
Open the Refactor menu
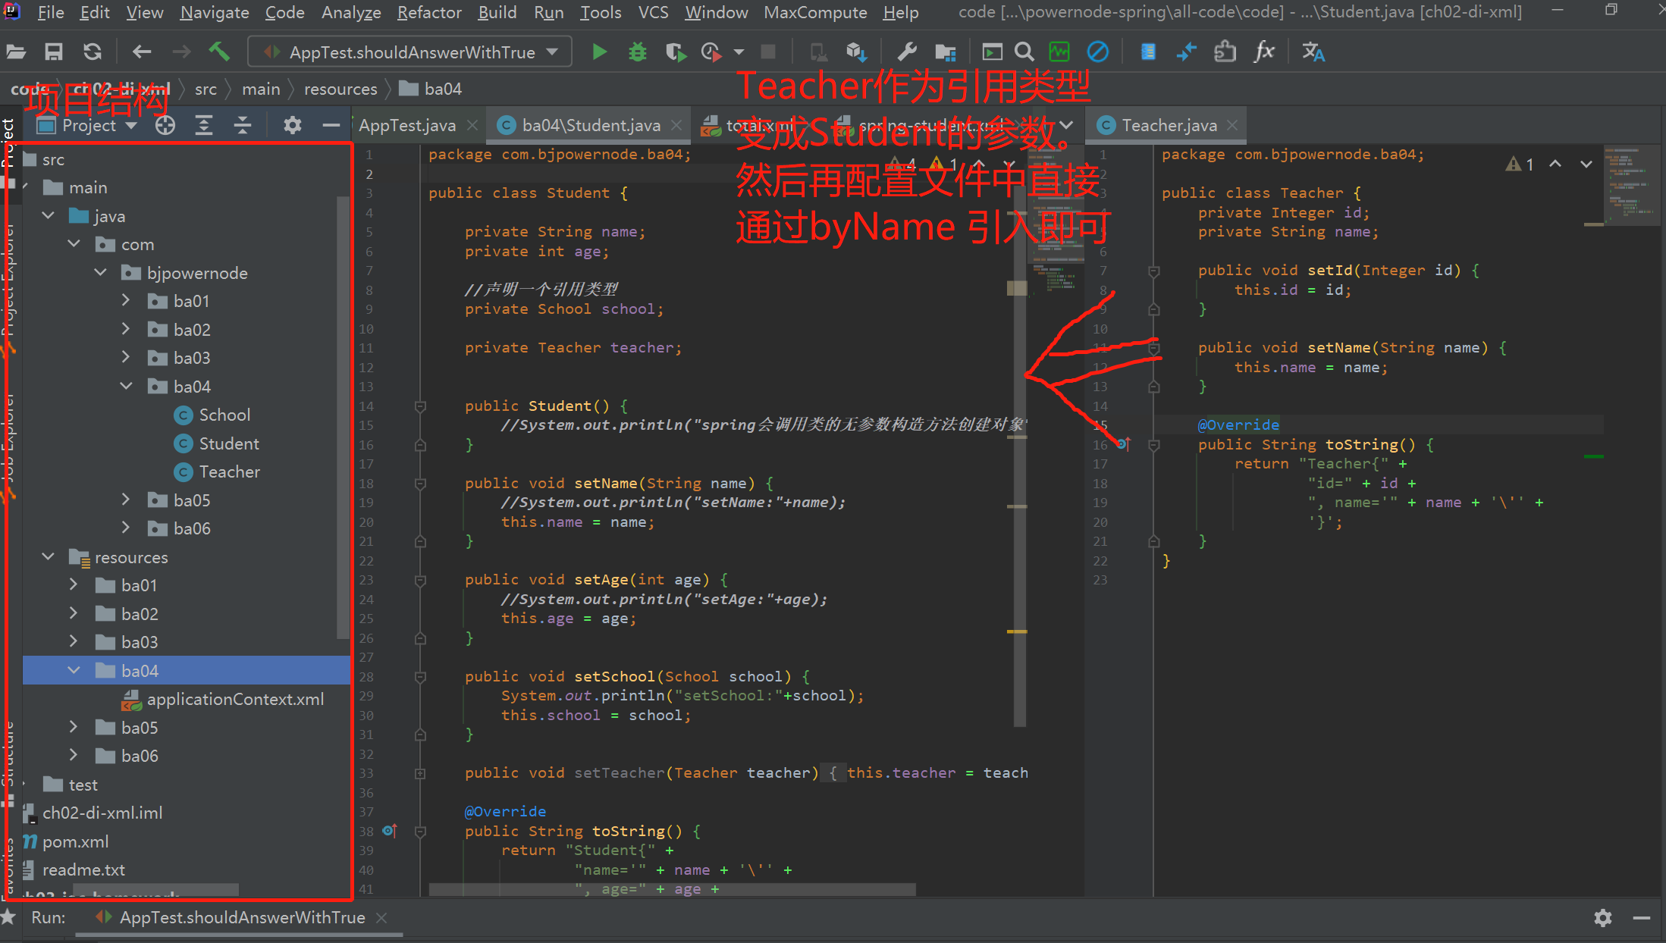coord(428,12)
